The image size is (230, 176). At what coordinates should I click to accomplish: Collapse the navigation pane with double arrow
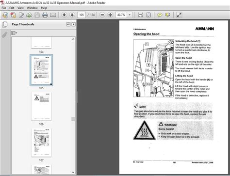(x=68, y=24)
